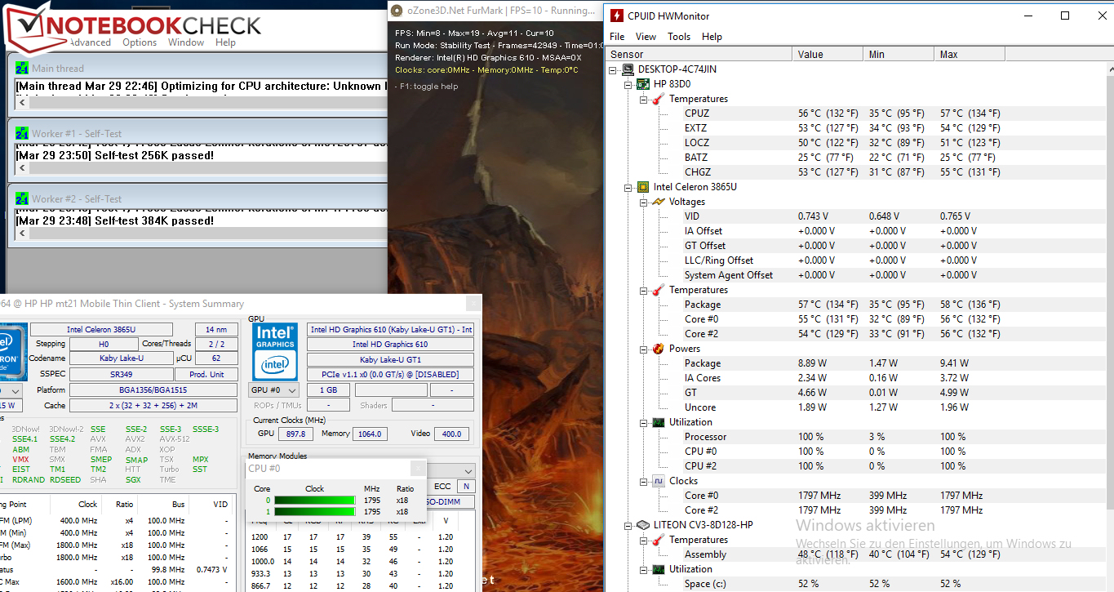Open the Options menu in Prime95
This screenshot has height=592, width=1114.
(140, 42)
